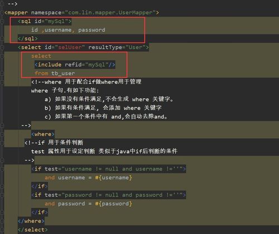Click the namespace value com.lin.mapper.UserMapper

pyautogui.click(x=110, y=13)
